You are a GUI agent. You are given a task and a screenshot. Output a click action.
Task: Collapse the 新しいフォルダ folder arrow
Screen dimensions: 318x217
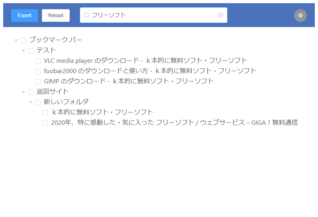[x=31, y=102]
